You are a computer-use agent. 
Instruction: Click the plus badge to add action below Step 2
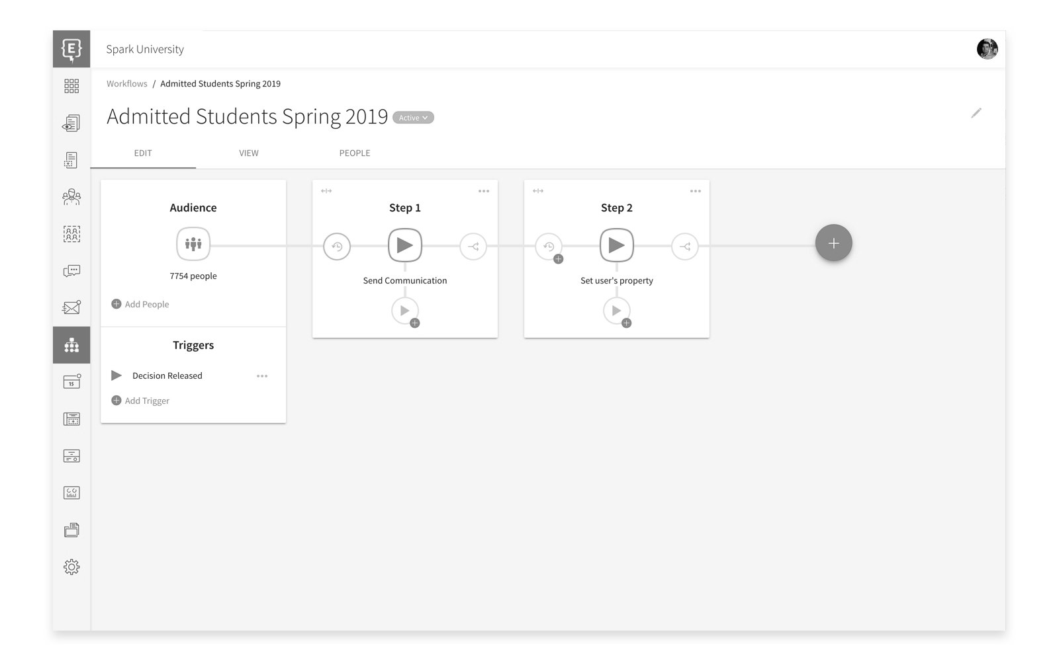pos(626,323)
